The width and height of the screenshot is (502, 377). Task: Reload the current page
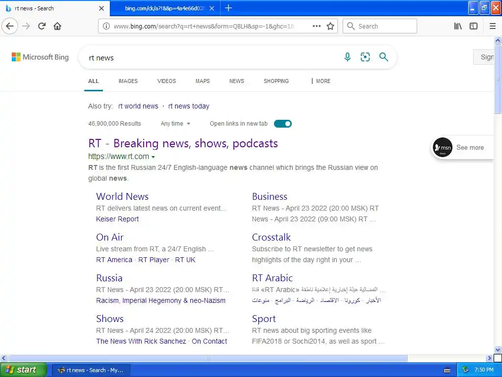(42, 27)
